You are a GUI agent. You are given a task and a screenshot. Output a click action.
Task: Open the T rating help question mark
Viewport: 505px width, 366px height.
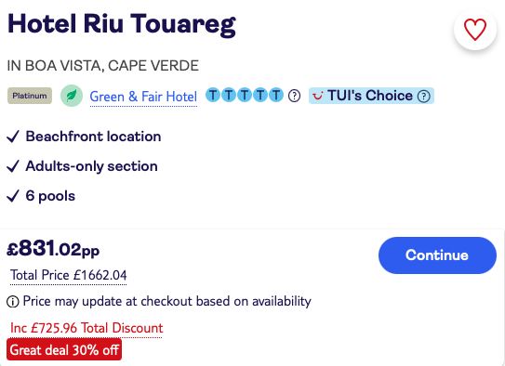295,96
